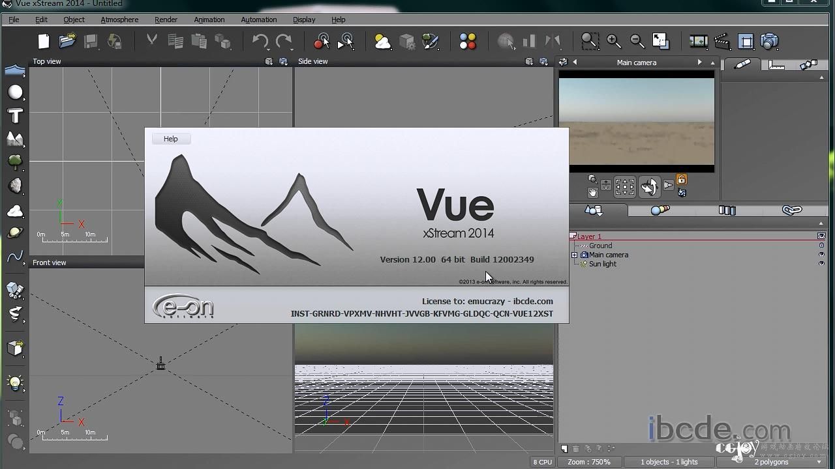Zoom out of the viewports
Screen dimensions: 835x469
pos(637,42)
